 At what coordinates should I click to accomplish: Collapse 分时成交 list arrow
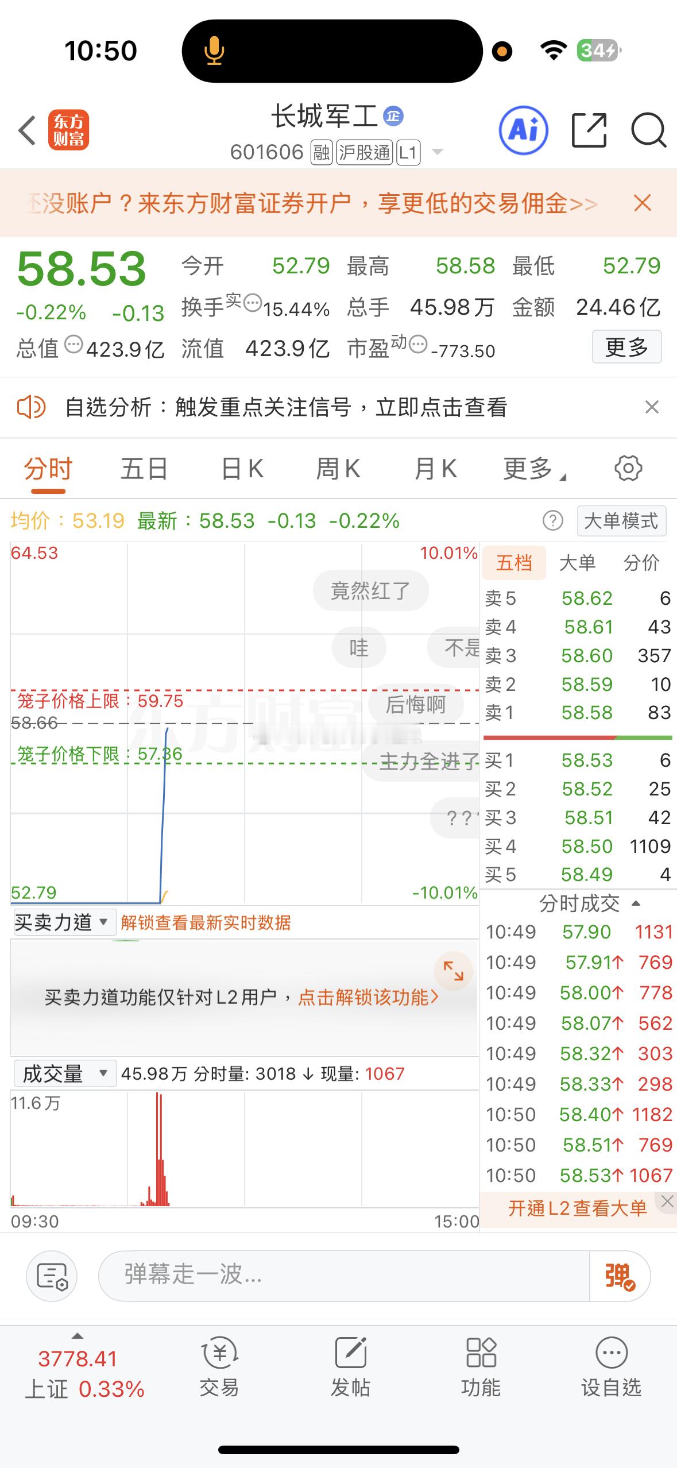click(636, 903)
